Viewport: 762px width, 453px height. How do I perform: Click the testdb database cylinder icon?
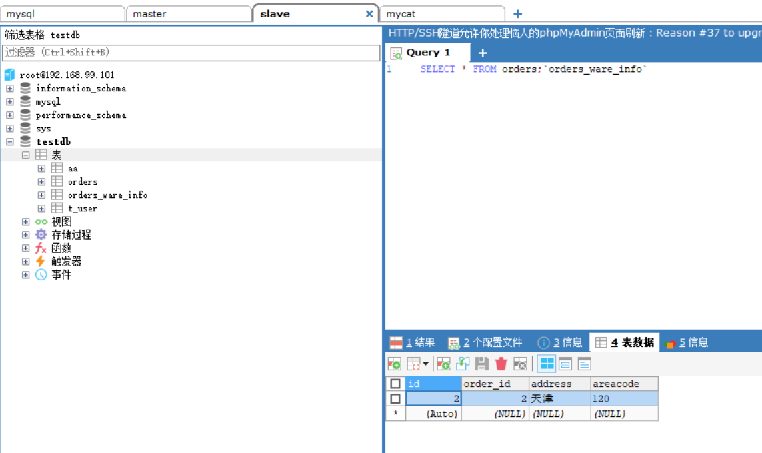click(x=25, y=141)
